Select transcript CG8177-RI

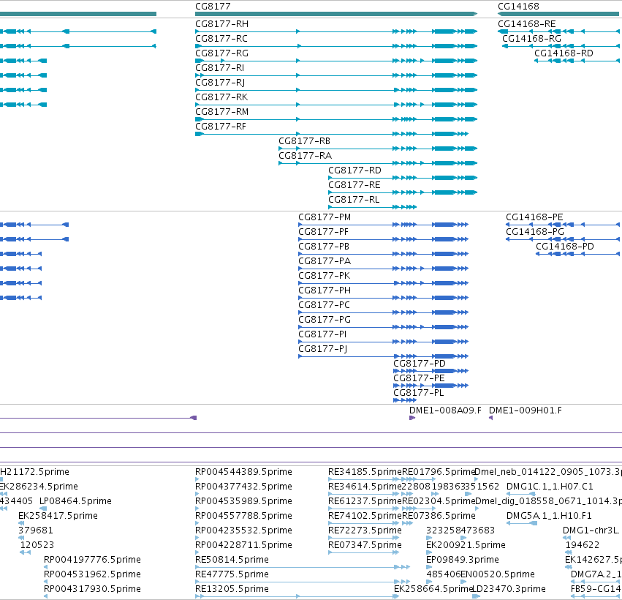click(x=220, y=68)
